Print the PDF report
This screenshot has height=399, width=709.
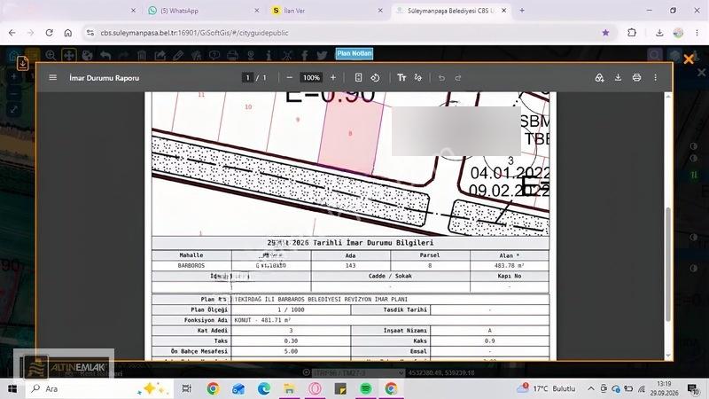click(x=636, y=78)
